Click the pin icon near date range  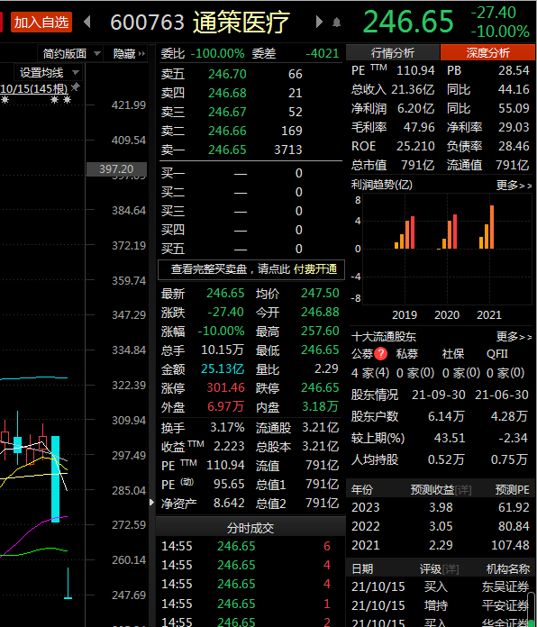(75, 86)
